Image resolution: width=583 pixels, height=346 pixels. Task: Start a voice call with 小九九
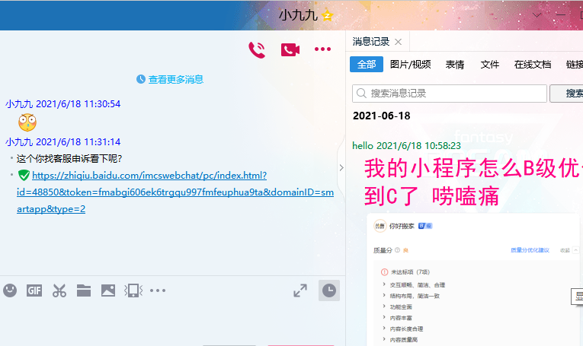click(257, 49)
